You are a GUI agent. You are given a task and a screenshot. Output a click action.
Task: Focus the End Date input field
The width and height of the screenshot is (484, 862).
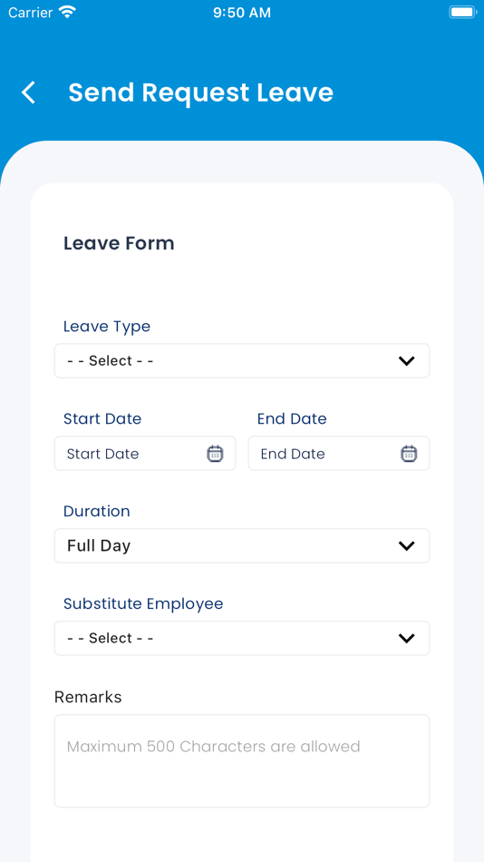(x=339, y=453)
